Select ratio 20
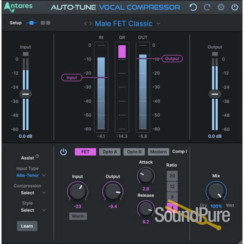The height and width of the screenshot is (244, 244). click(172, 176)
